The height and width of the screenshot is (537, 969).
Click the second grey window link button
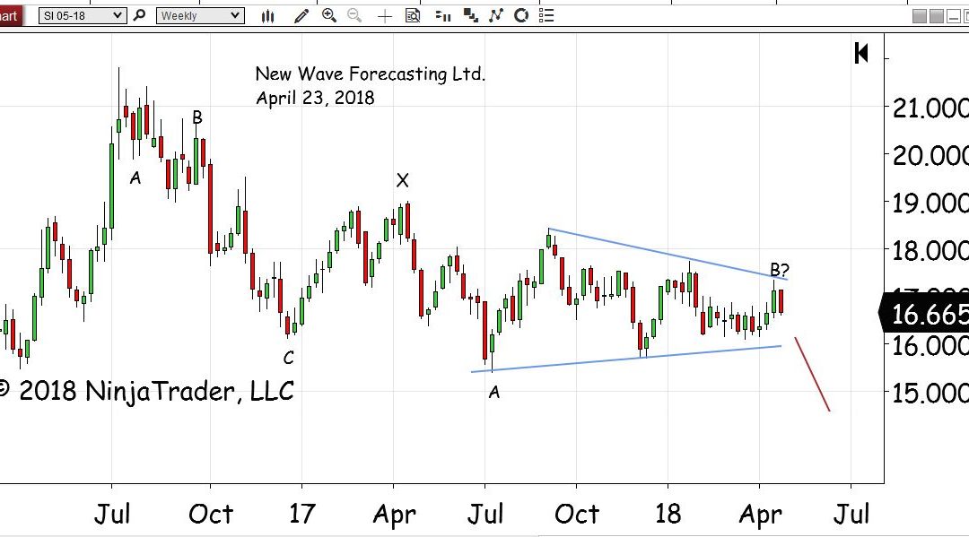tap(937, 16)
